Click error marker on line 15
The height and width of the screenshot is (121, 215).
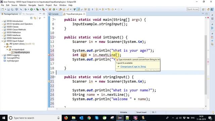click(49, 55)
